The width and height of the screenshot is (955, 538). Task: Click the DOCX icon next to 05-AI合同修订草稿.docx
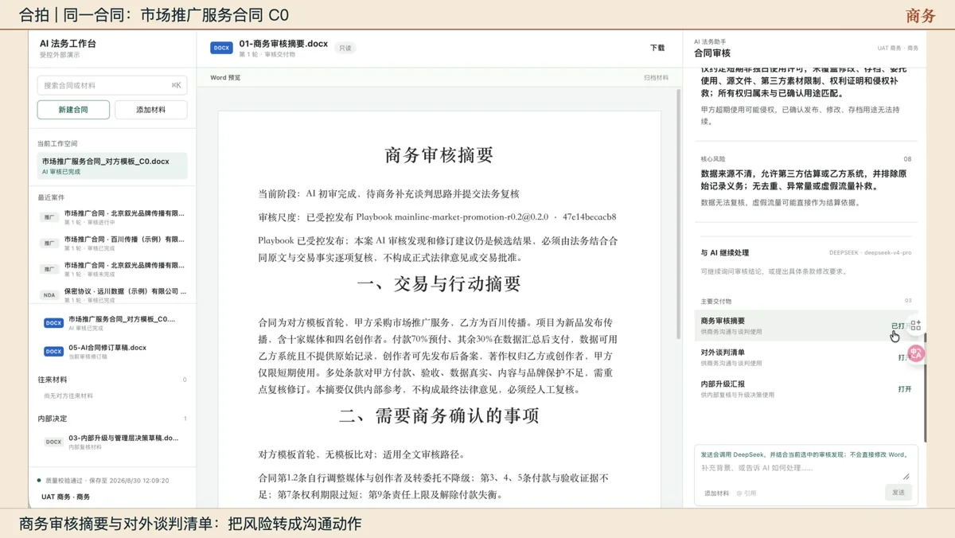pos(53,351)
